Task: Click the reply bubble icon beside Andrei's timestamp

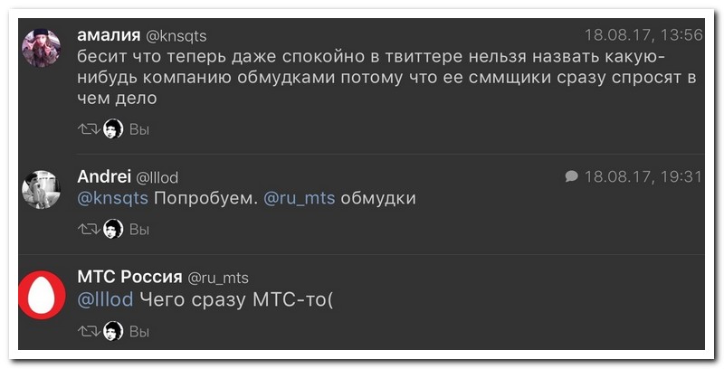Action: 571,175
